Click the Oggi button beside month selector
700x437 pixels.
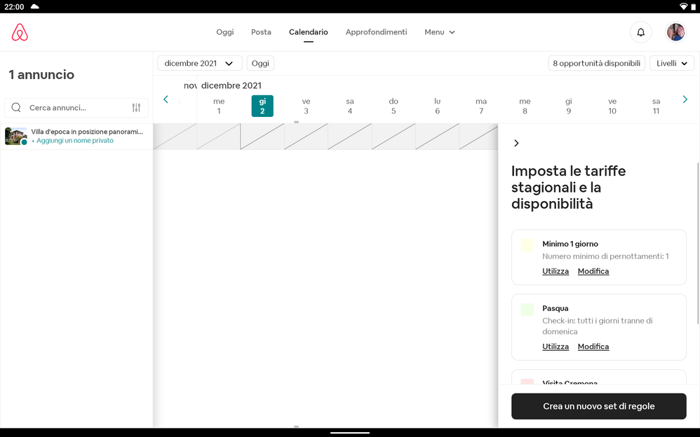[260, 63]
